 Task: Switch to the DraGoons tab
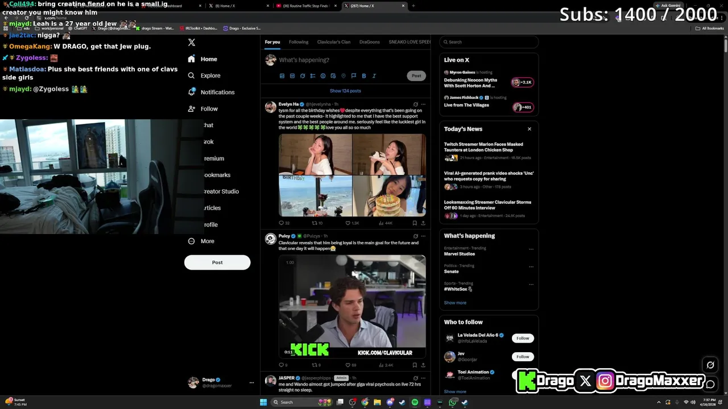[x=370, y=42]
